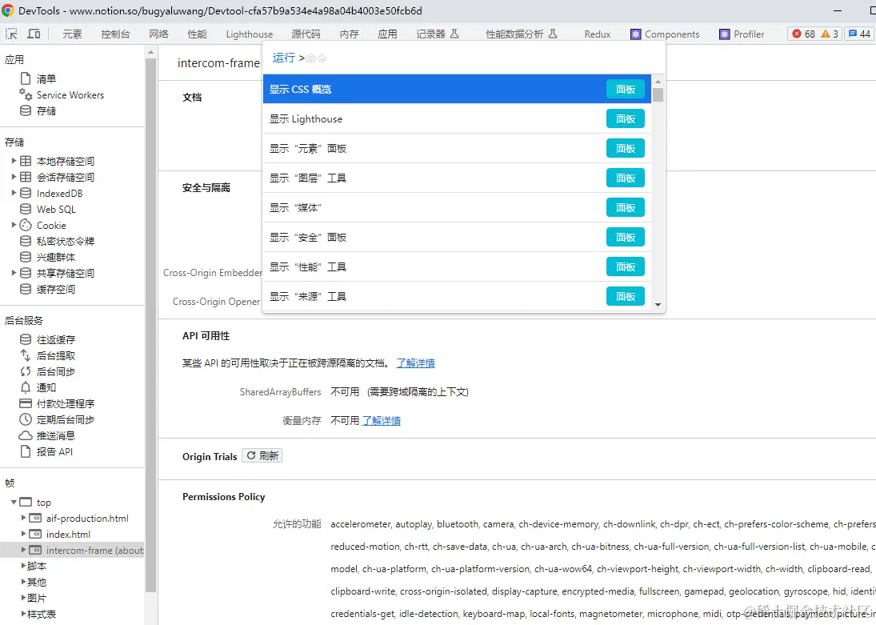Screen dimensions: 876x625
Task: Click the Web SQL database icon
Action: coord(26,209)
